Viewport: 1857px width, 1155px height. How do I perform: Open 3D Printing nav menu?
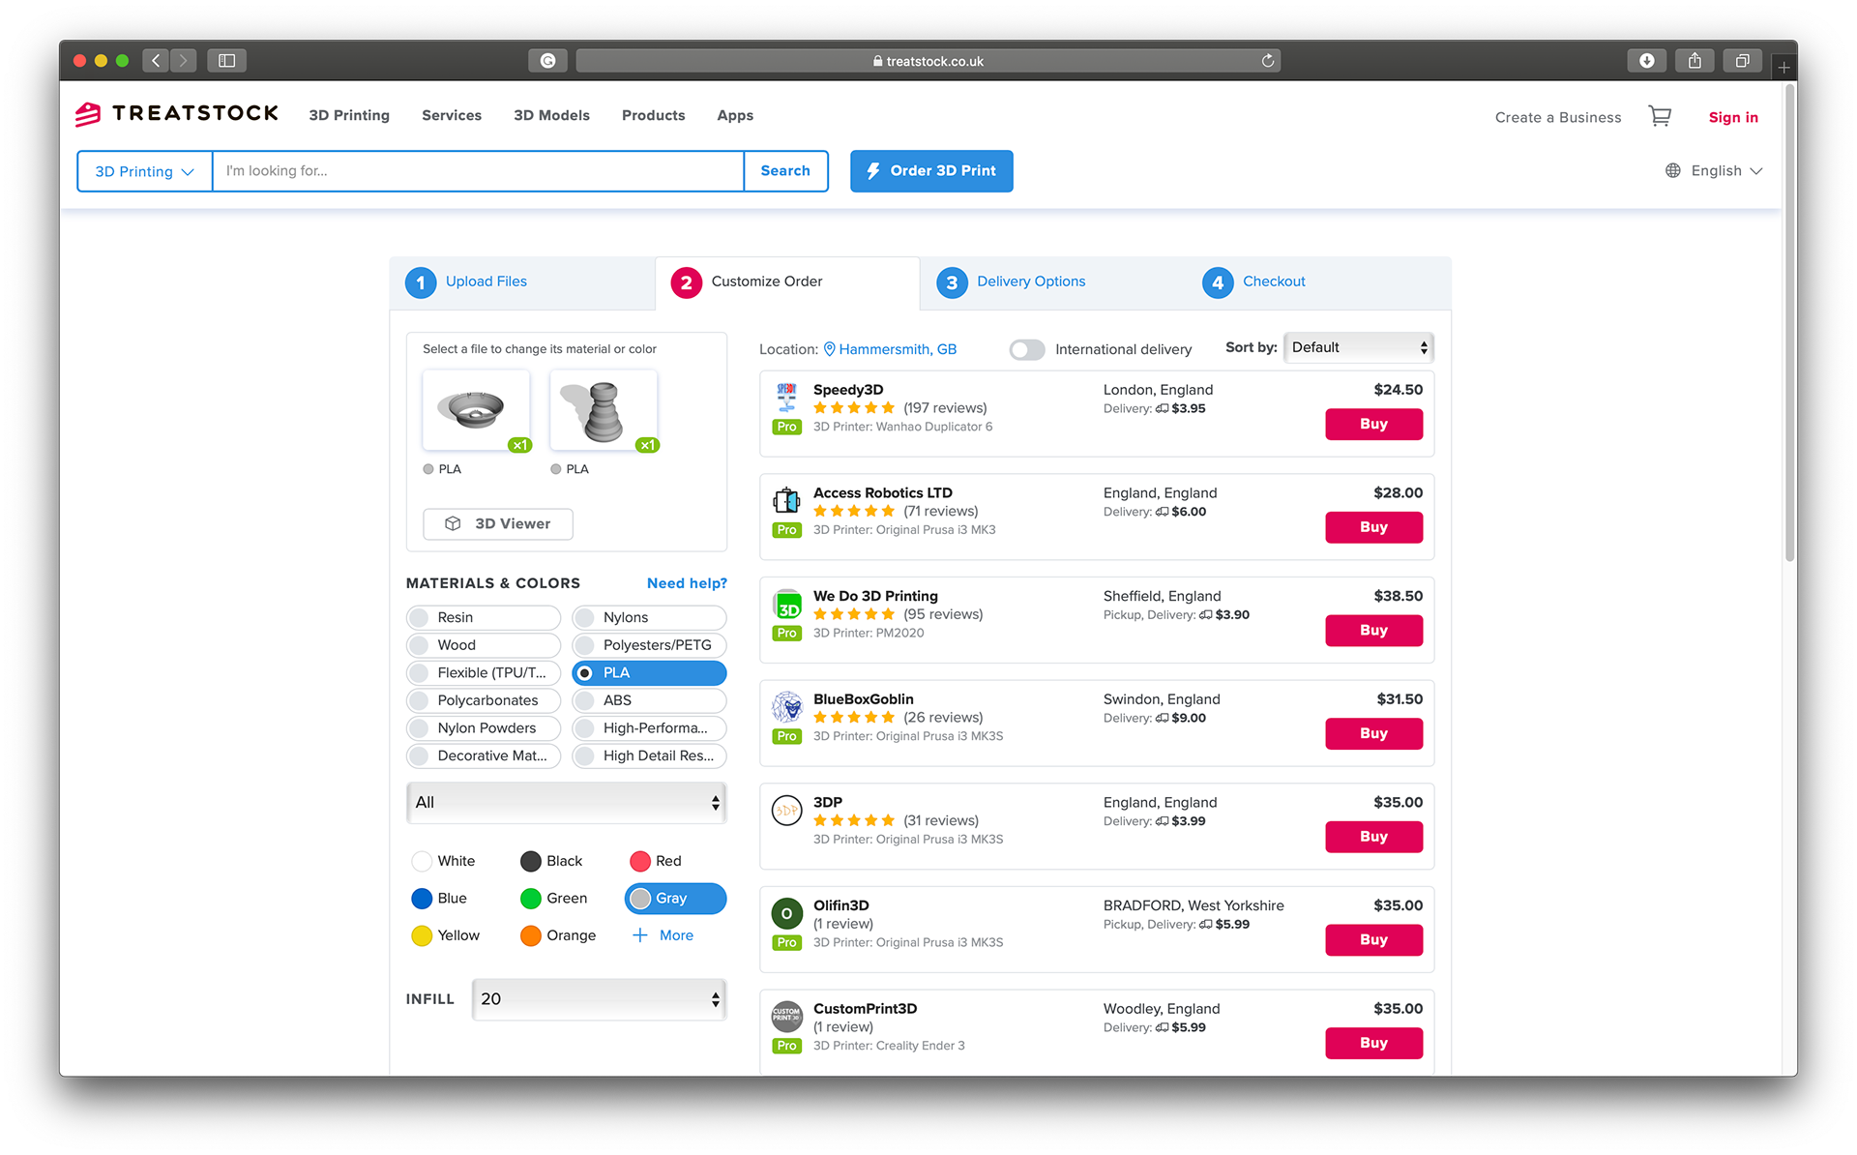click(x=349, y=115)
